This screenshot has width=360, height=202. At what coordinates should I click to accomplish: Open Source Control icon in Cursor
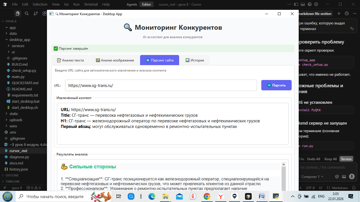pyautogui.click(x=36, y=13)
